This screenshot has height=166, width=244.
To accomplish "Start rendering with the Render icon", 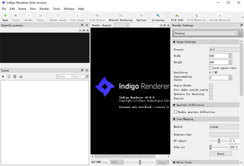I will click(29, 15).
